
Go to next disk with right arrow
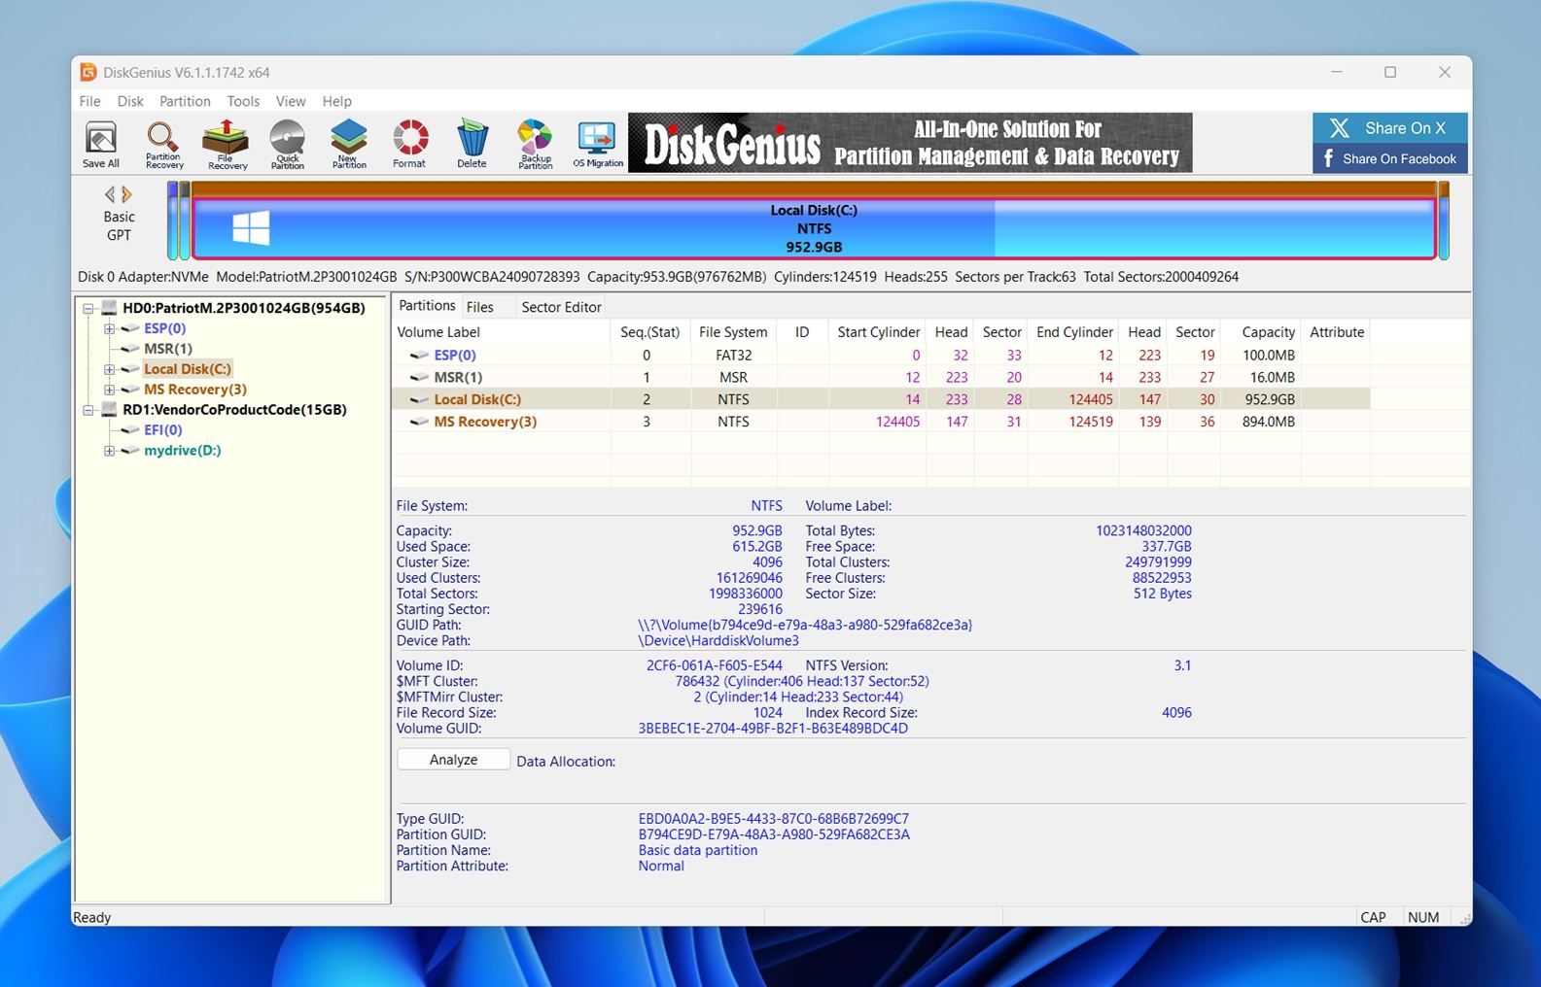point(127,194)
